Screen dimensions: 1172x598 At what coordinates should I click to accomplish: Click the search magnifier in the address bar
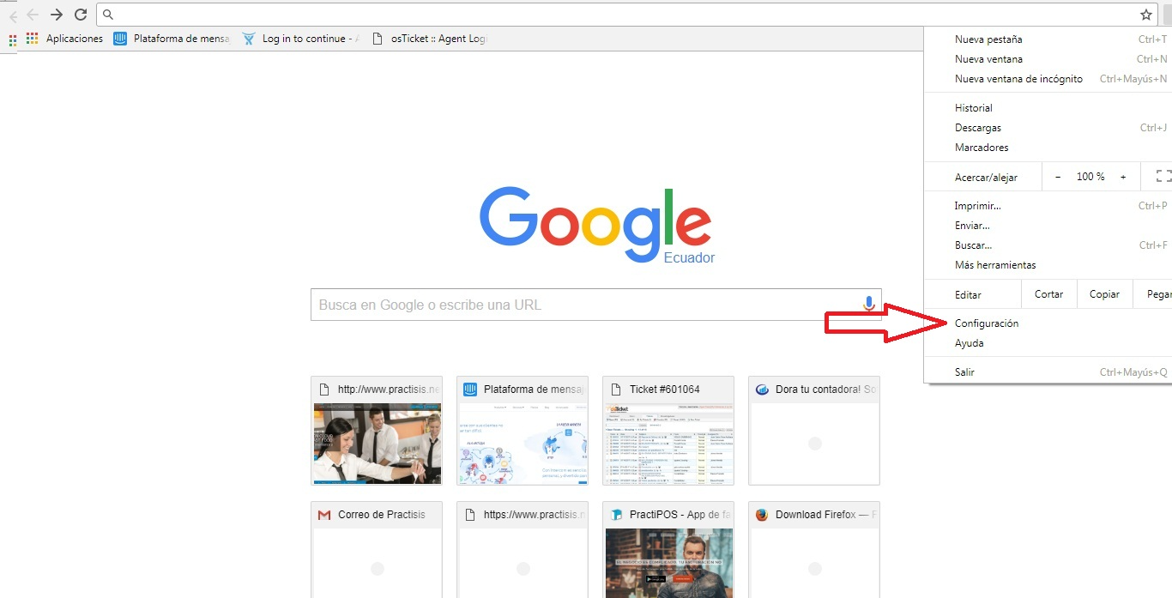108,15
